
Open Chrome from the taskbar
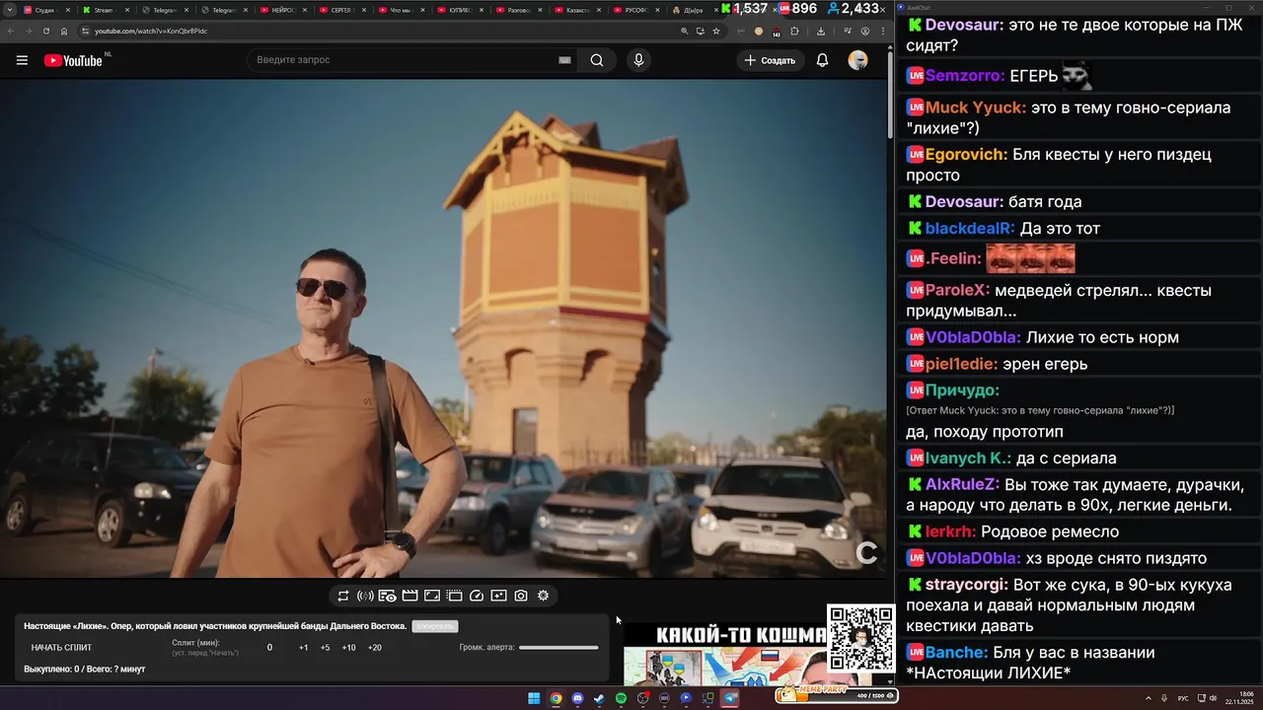tap(556, 698)
